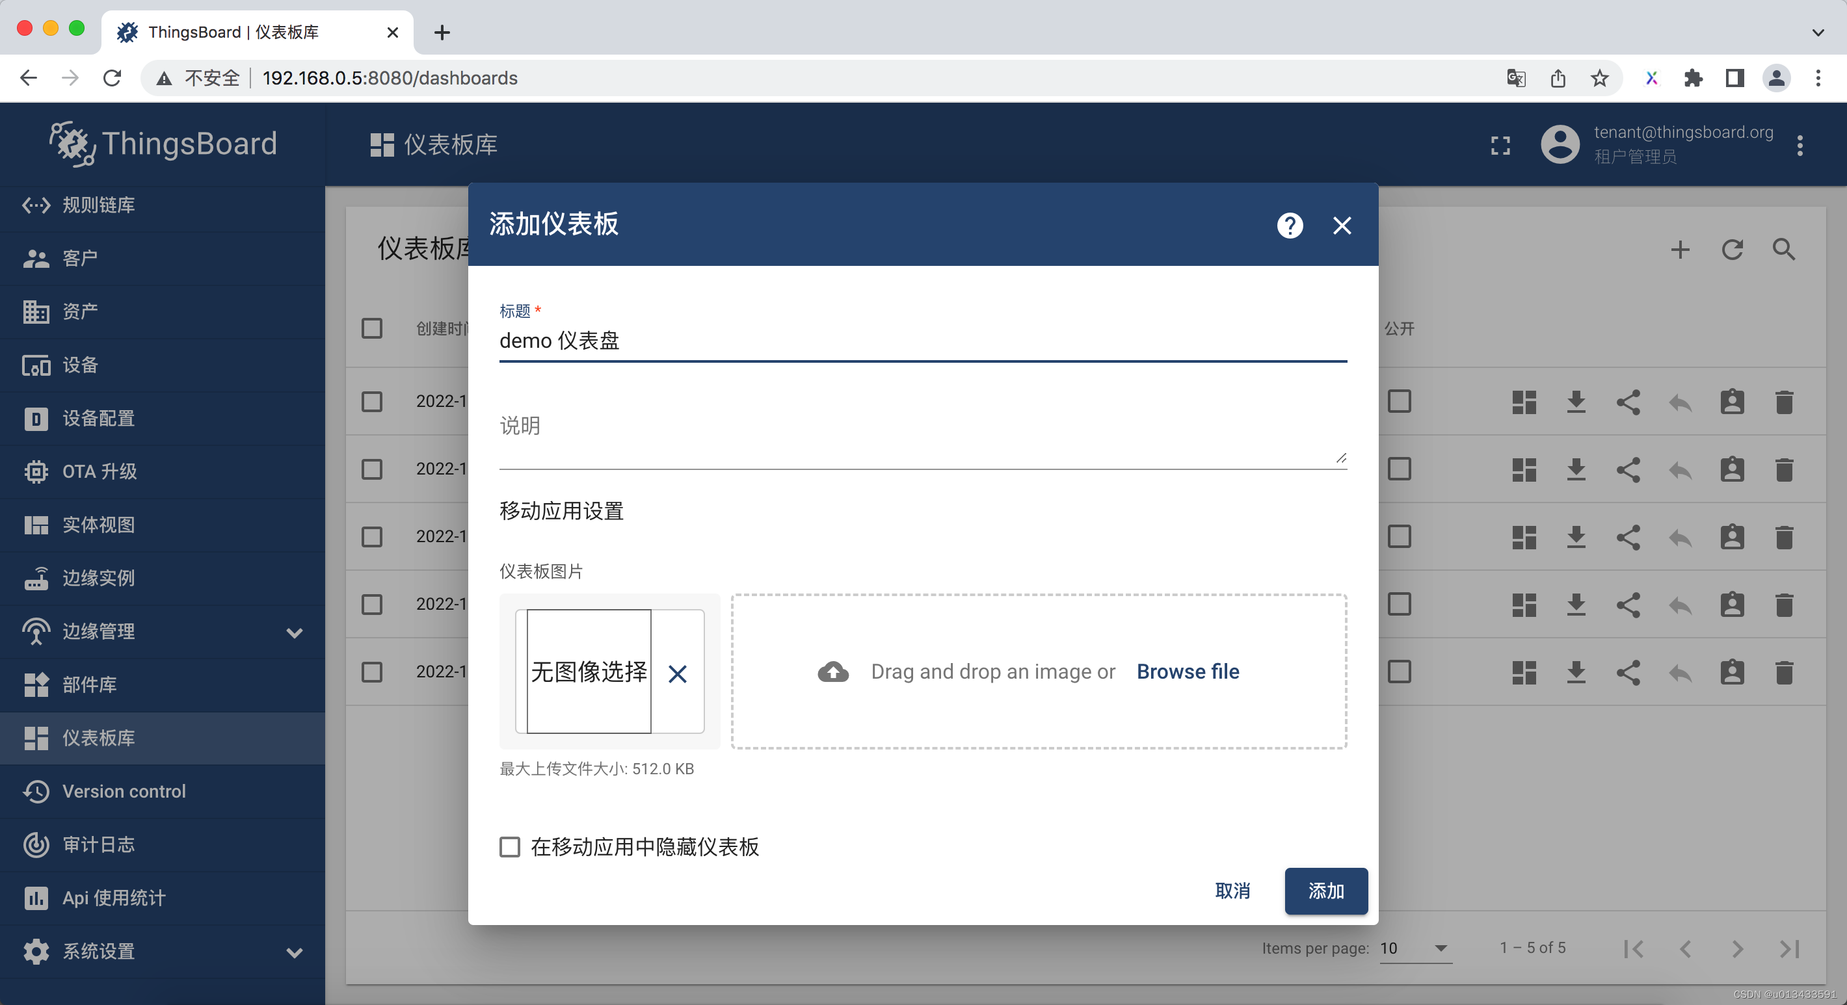Select the third dashboard row checkbox

point(371,537)
